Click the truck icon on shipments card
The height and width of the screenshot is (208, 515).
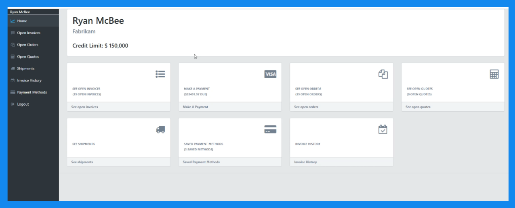tap(160, 129)
